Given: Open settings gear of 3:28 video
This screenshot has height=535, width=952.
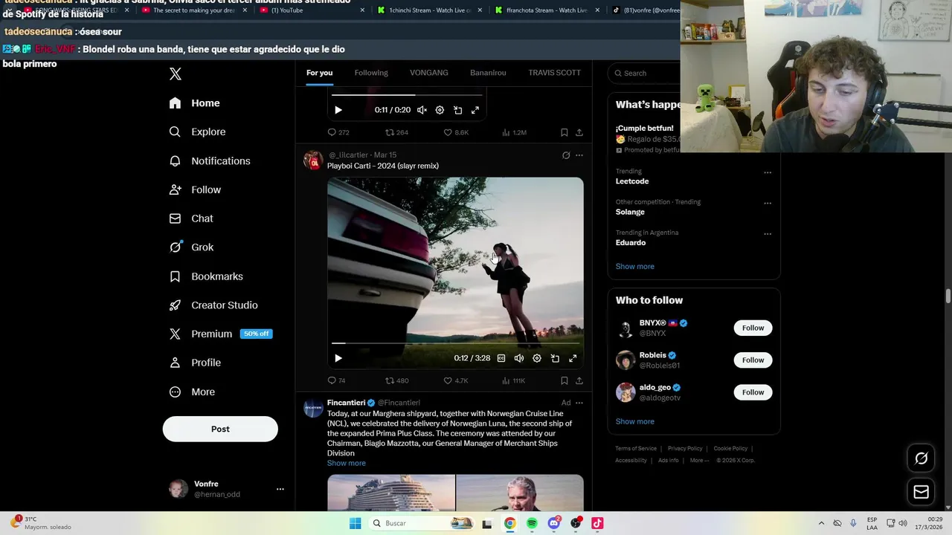Looking at the screenshot, I should 537,358.
